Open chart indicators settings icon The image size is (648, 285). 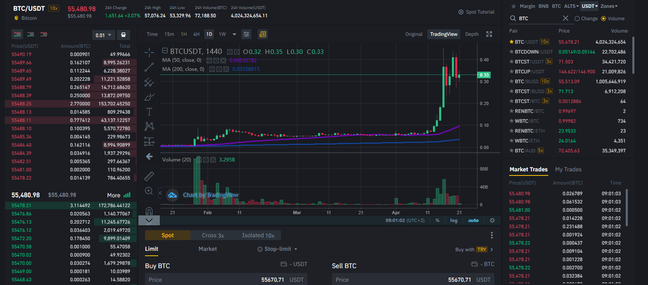(x=246, y=34)
